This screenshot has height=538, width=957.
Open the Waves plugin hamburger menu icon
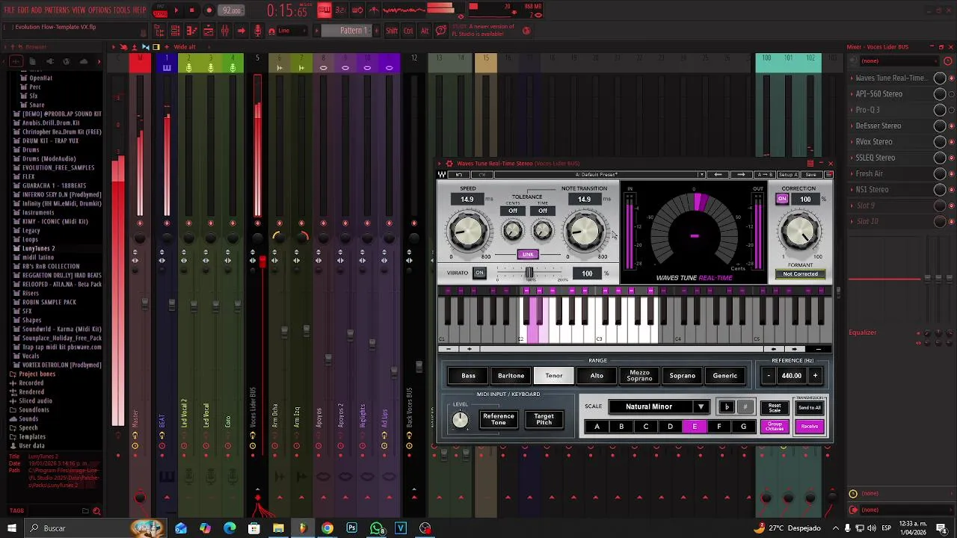[x=828, y=174]
